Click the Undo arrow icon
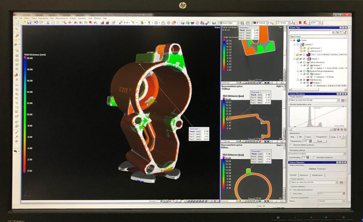 coord(36,22)
